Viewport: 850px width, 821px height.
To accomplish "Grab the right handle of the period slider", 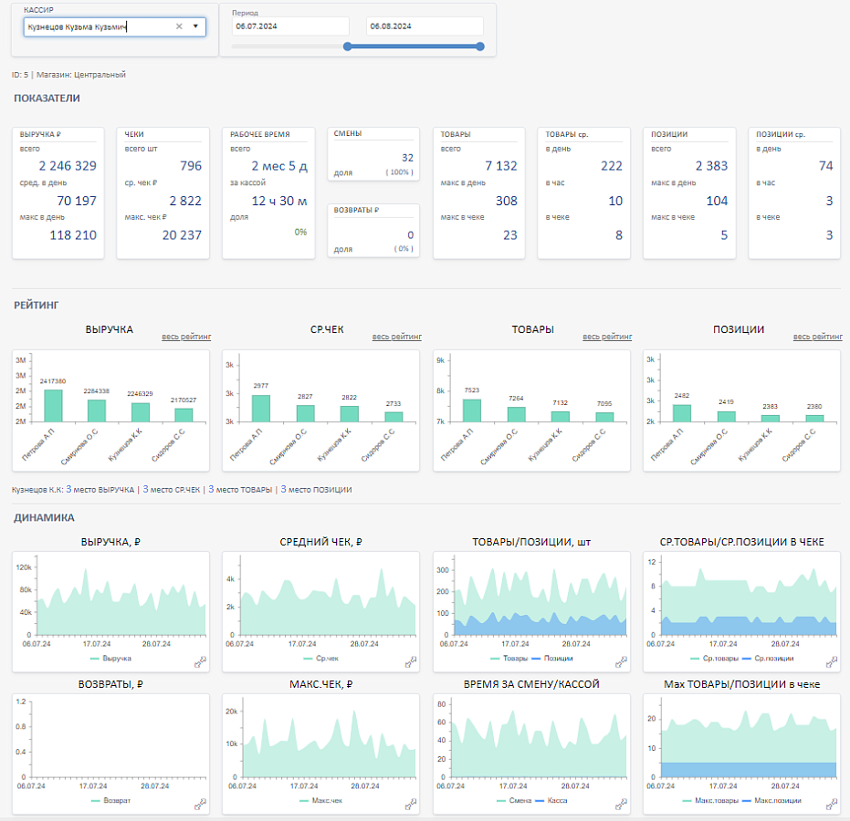I will [x=479, y=47].
